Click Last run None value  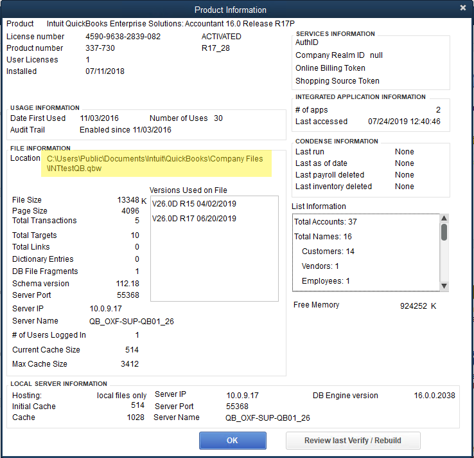[405, 152]
